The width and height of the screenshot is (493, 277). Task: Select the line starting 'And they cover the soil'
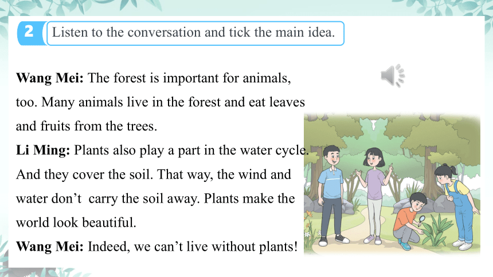(x=154, y=175)
